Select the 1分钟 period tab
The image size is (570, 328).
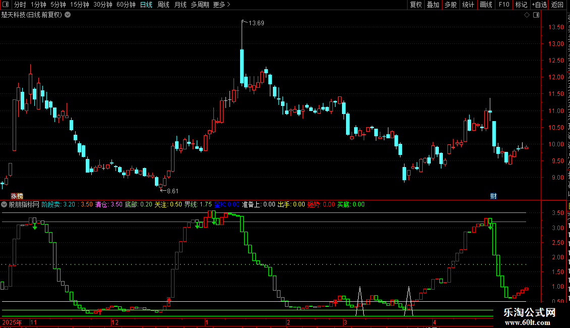pyautogui.click(x=38, y=5)
